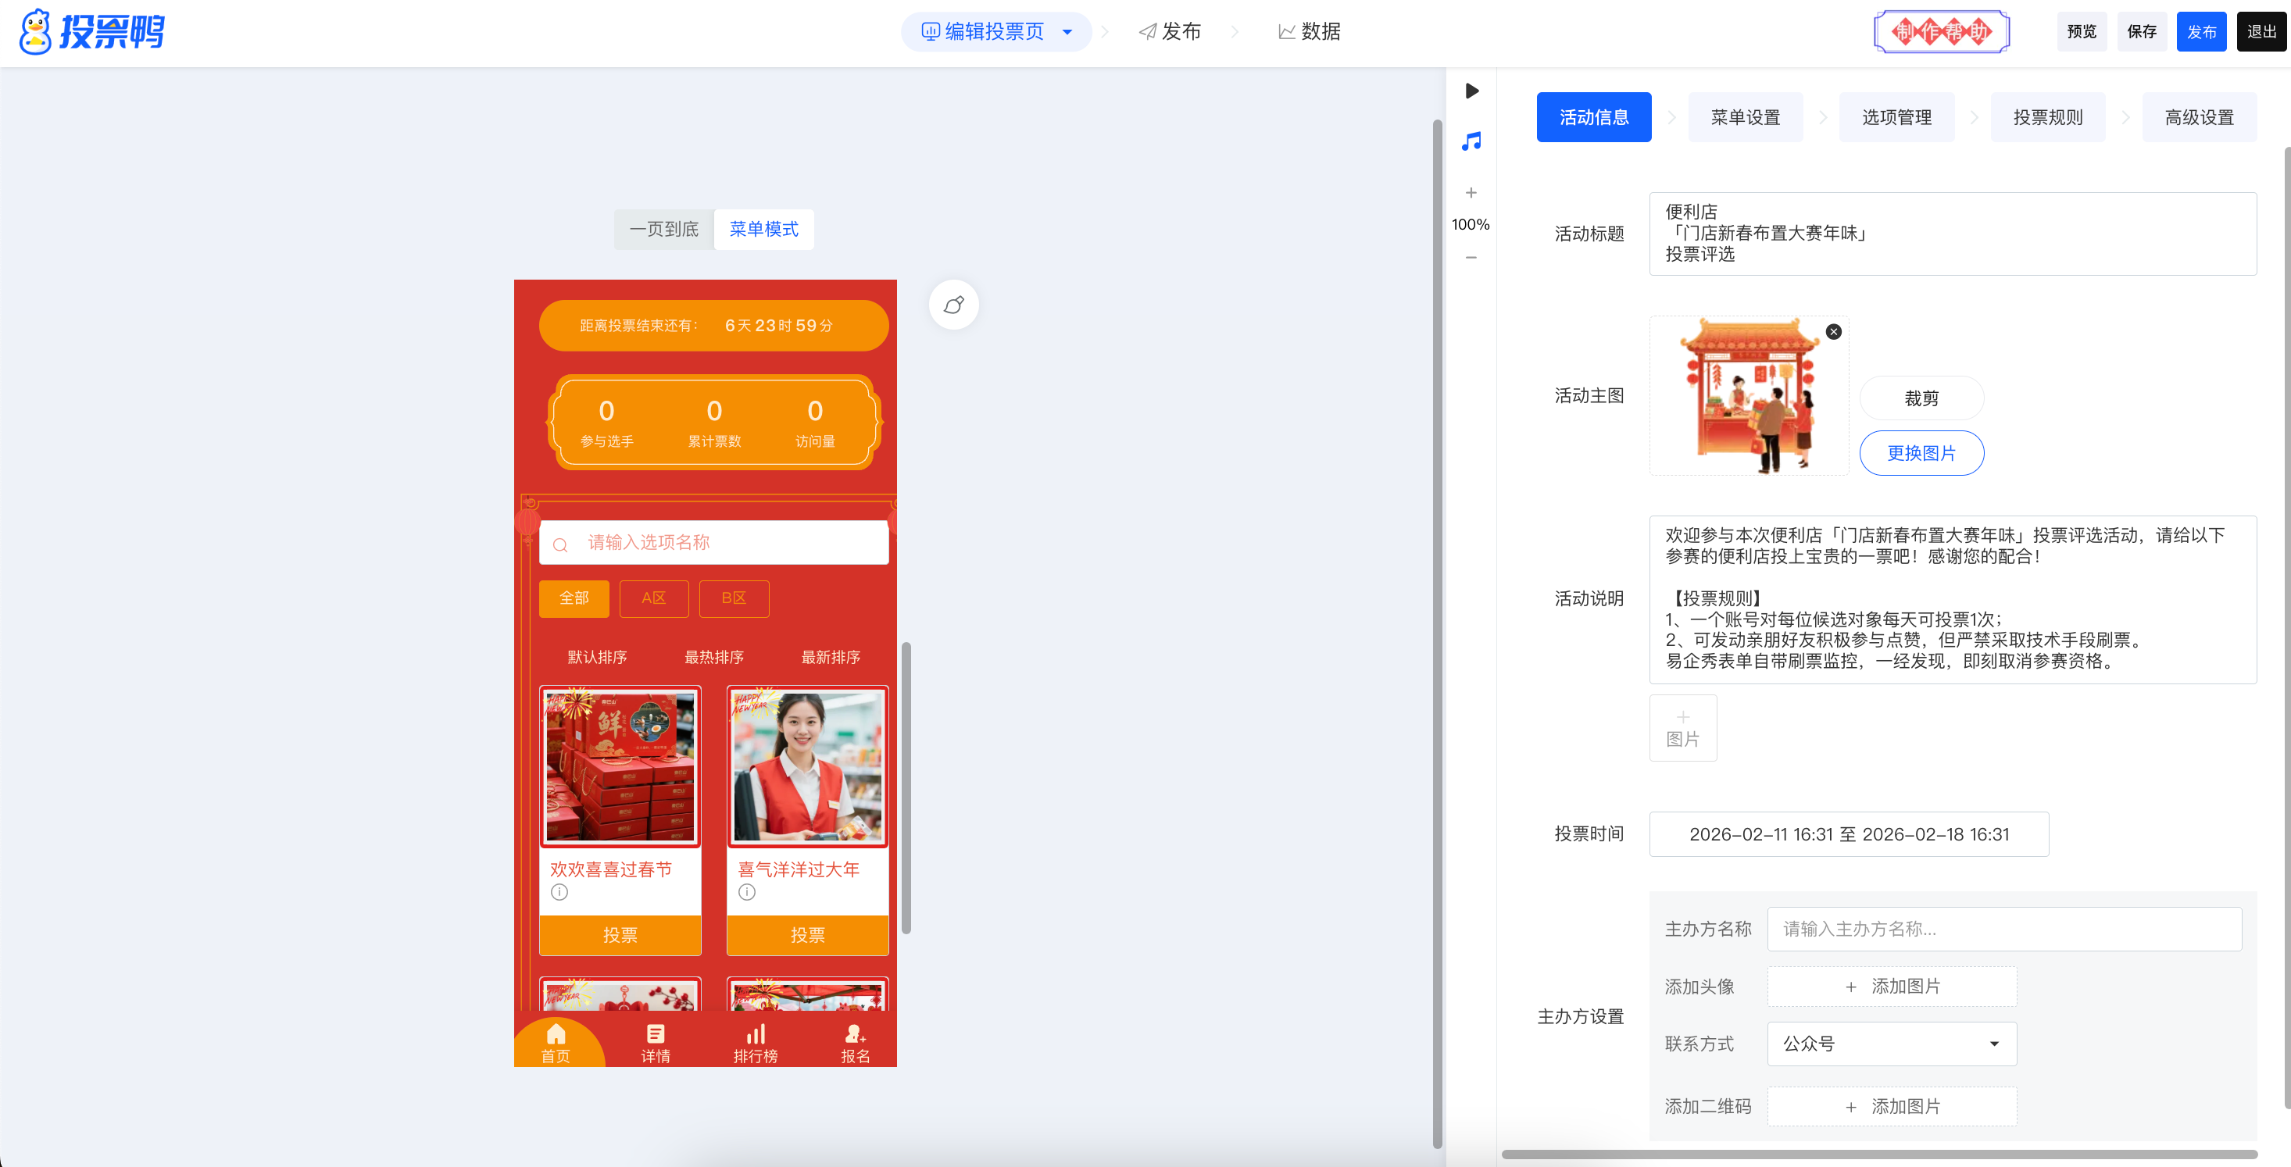Select the 菜单模式 layout mode
This screenshot has height=1167, width=2291.
(x=763, y=230)
